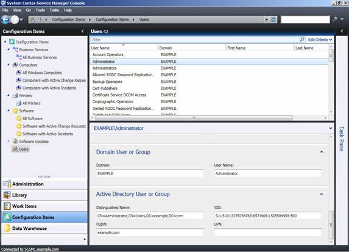Open the Go menu
The height and width of the screenshot is (252, 349).
pos(28,10)
